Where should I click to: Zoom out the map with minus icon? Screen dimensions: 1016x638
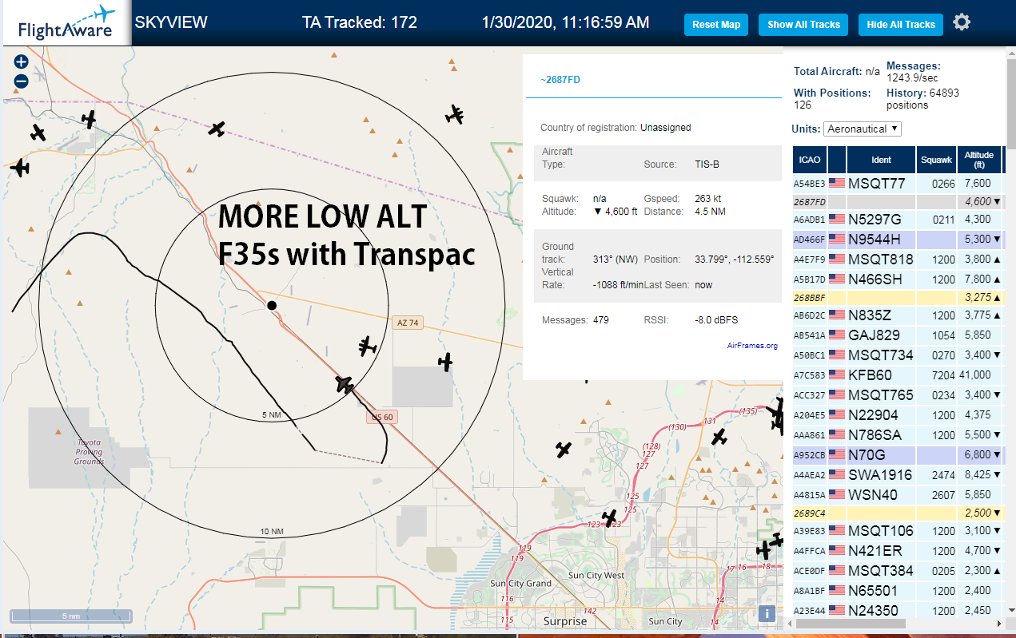tap(22, 81)
